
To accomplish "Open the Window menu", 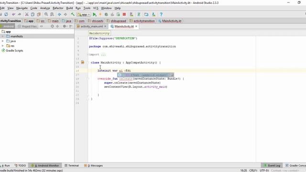I will tap(106, 8).
